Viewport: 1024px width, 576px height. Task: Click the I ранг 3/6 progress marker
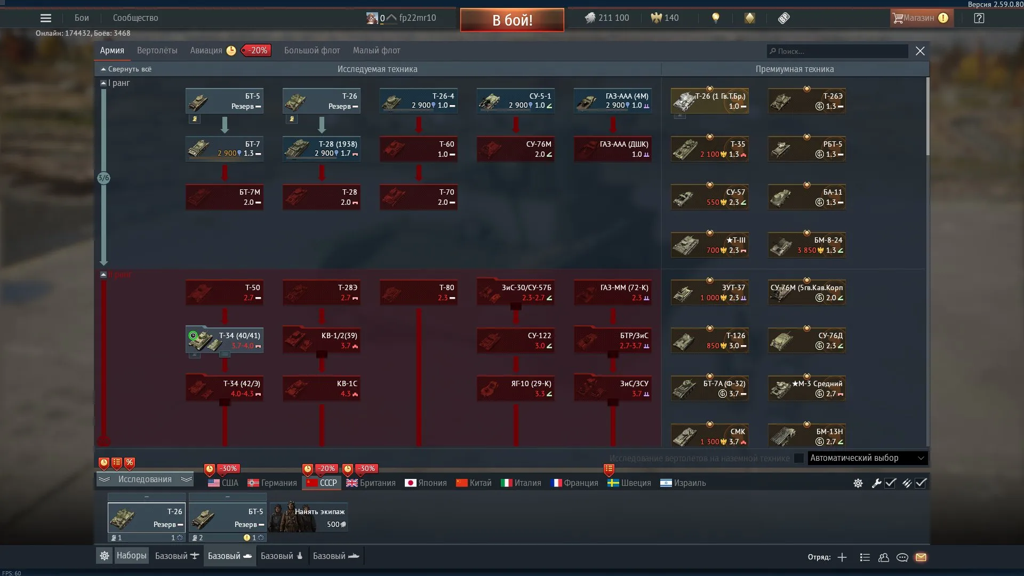click(x=103, y=178)
